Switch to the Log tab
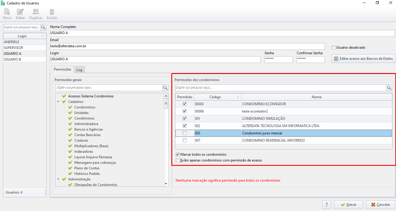This screenshot has width=396, height=211. tap(79, 70)
